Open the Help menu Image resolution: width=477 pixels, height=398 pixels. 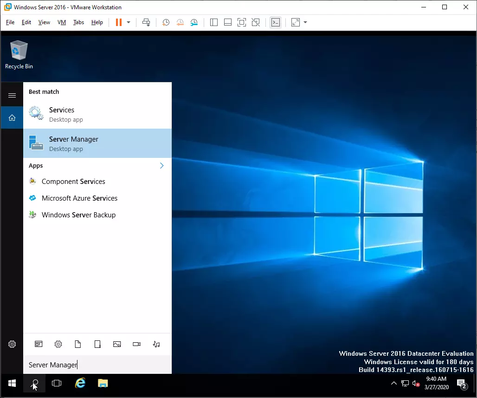coord(97,22)
